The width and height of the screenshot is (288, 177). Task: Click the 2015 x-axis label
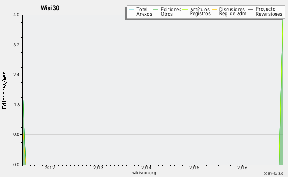(x=194, y=167)
